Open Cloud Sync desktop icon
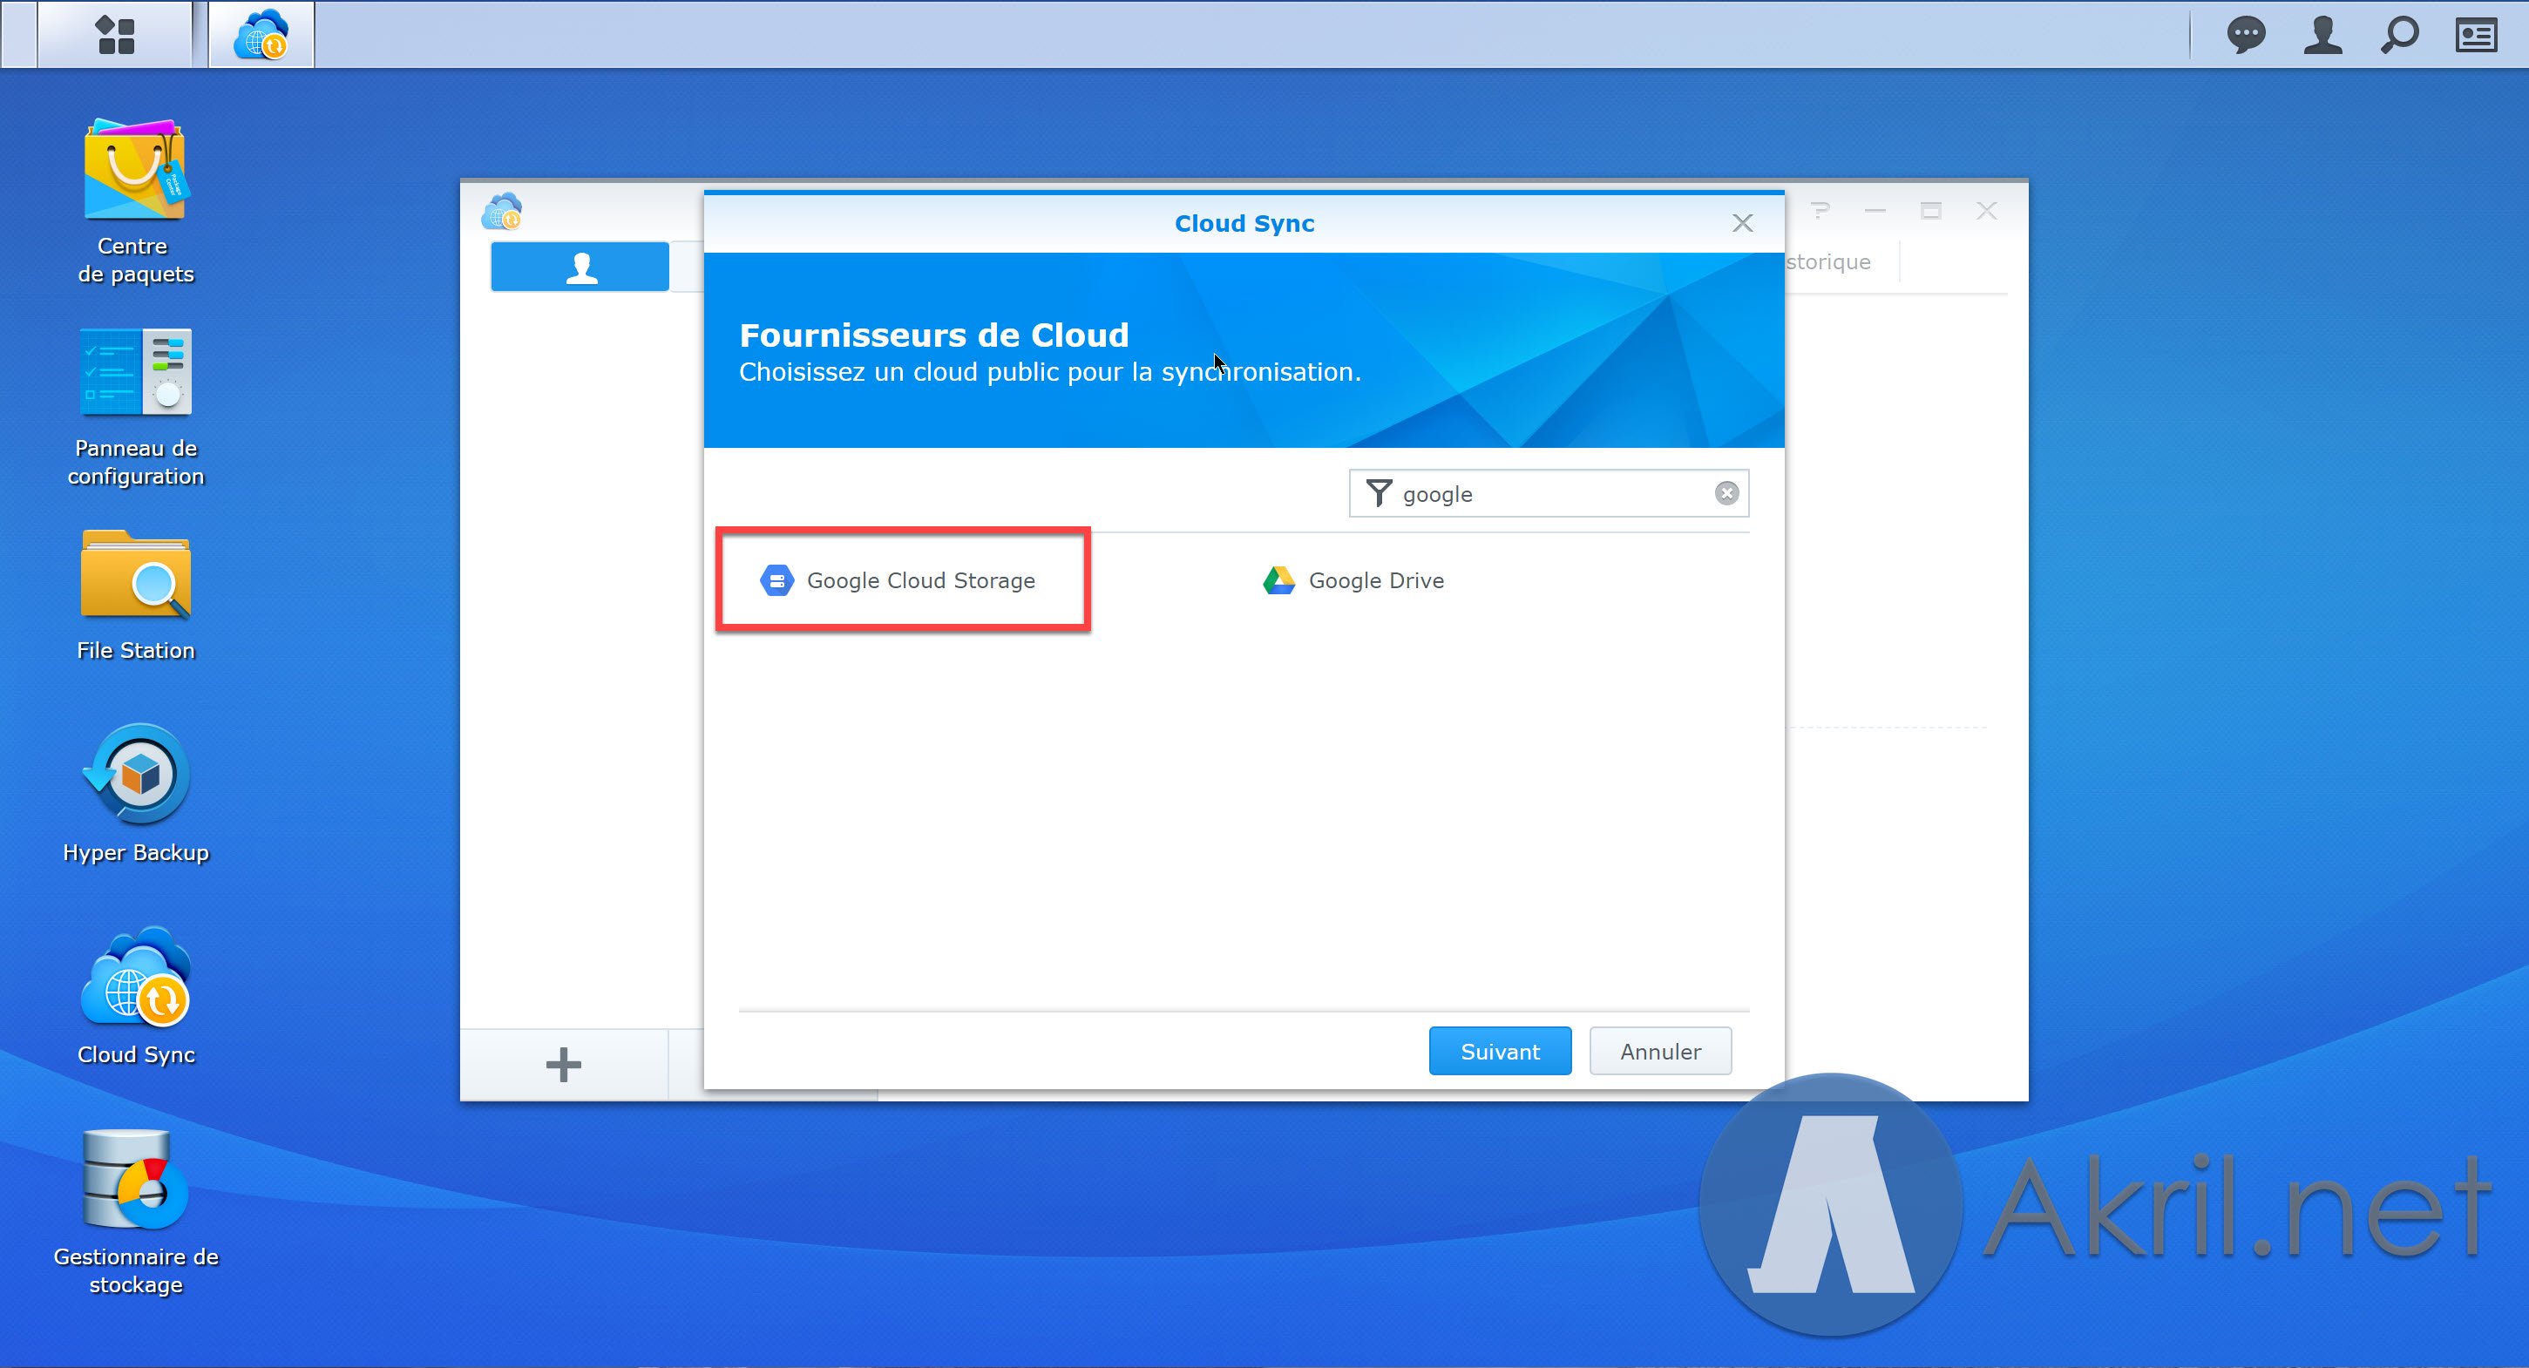2529x1368 pixels. tap(135, 995)
